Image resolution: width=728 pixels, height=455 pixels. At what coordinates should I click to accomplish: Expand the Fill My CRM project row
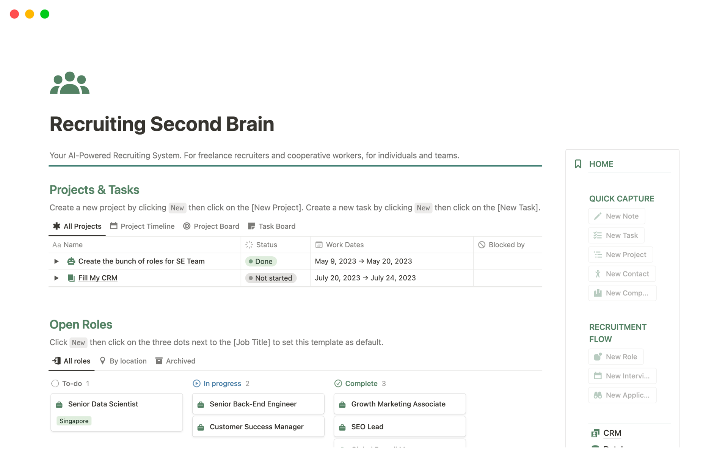point(56,278)
